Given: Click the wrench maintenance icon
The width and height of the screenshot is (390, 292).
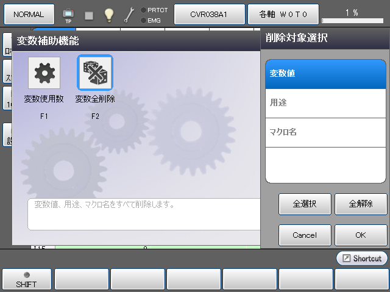Looking at the screenshot, I should point(129,15).
